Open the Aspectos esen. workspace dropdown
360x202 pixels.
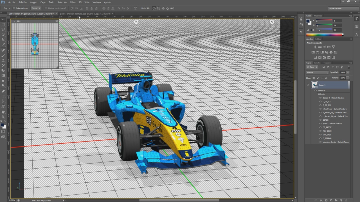pos(344,8)
